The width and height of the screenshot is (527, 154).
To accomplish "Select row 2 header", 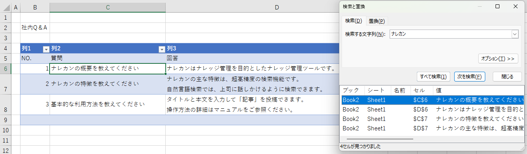I will point(6,28).
